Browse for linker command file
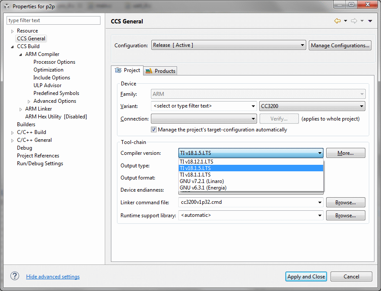Viewport: 381px width, 291px height. coord(345,203)
